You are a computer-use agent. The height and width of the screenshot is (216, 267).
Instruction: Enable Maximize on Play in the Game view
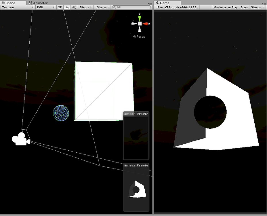tap(226, 7)
